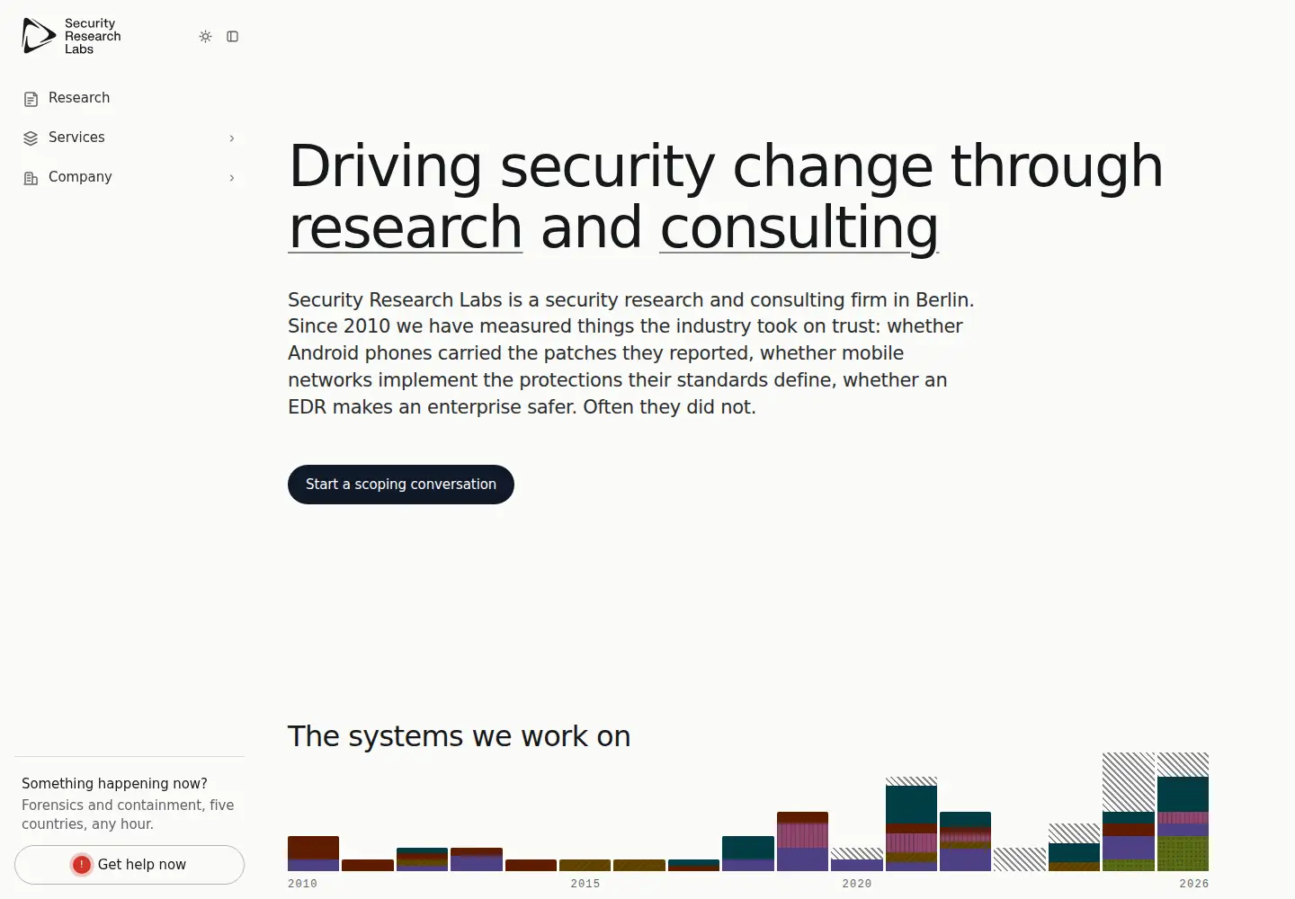Expand the Services chevron

pyautogui.click(x=232, y=138)
